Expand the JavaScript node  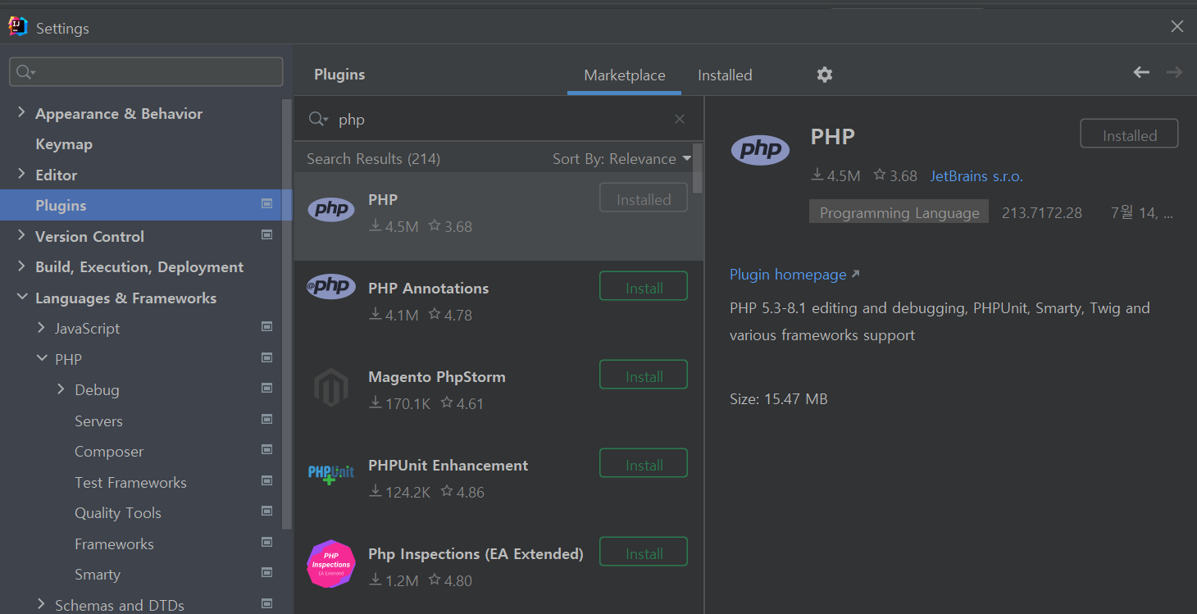pos(41,327)
